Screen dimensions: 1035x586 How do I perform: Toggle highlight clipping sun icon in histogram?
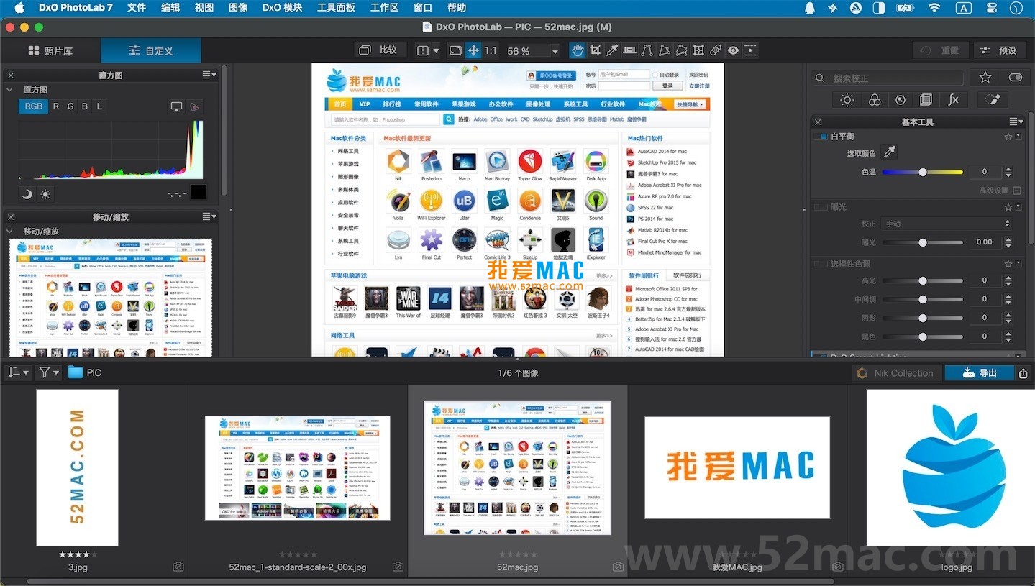coord(45,194)
